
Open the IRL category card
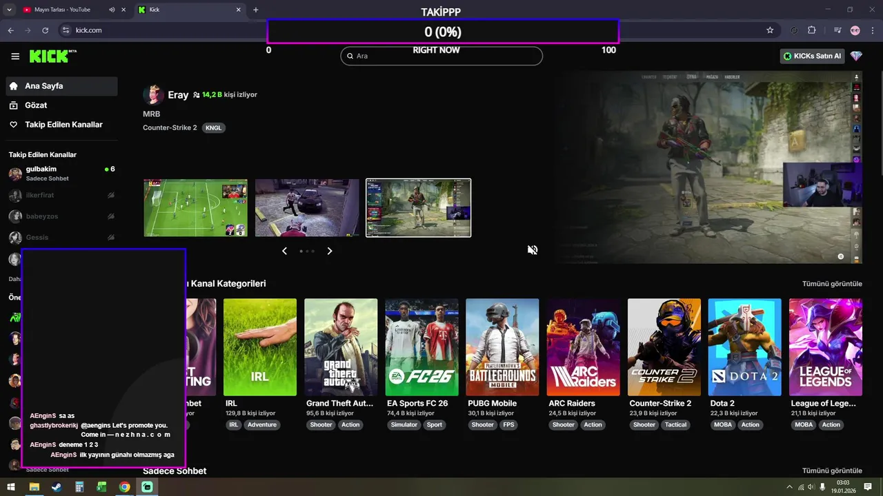coord(260,347)
